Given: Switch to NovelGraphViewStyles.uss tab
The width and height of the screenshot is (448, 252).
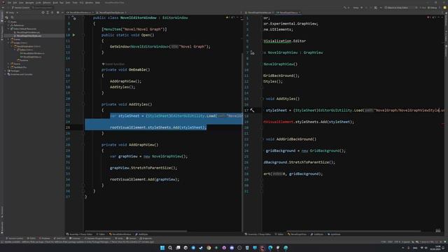Looking at the screenshot, I should coord(112,13).
